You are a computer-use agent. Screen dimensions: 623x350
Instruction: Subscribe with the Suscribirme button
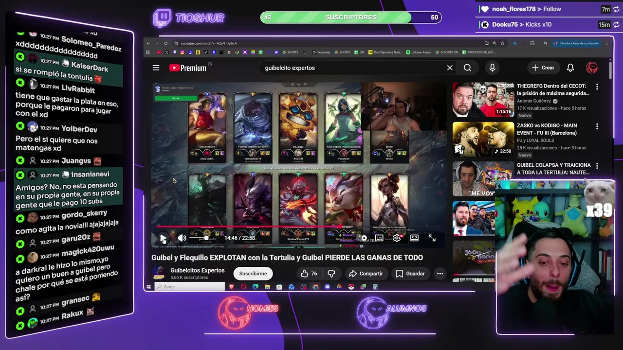(253, 274)
